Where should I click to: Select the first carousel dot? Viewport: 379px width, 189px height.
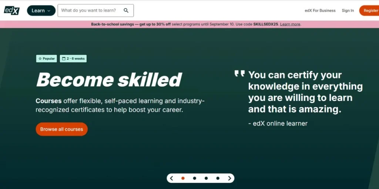coord(183,178)
